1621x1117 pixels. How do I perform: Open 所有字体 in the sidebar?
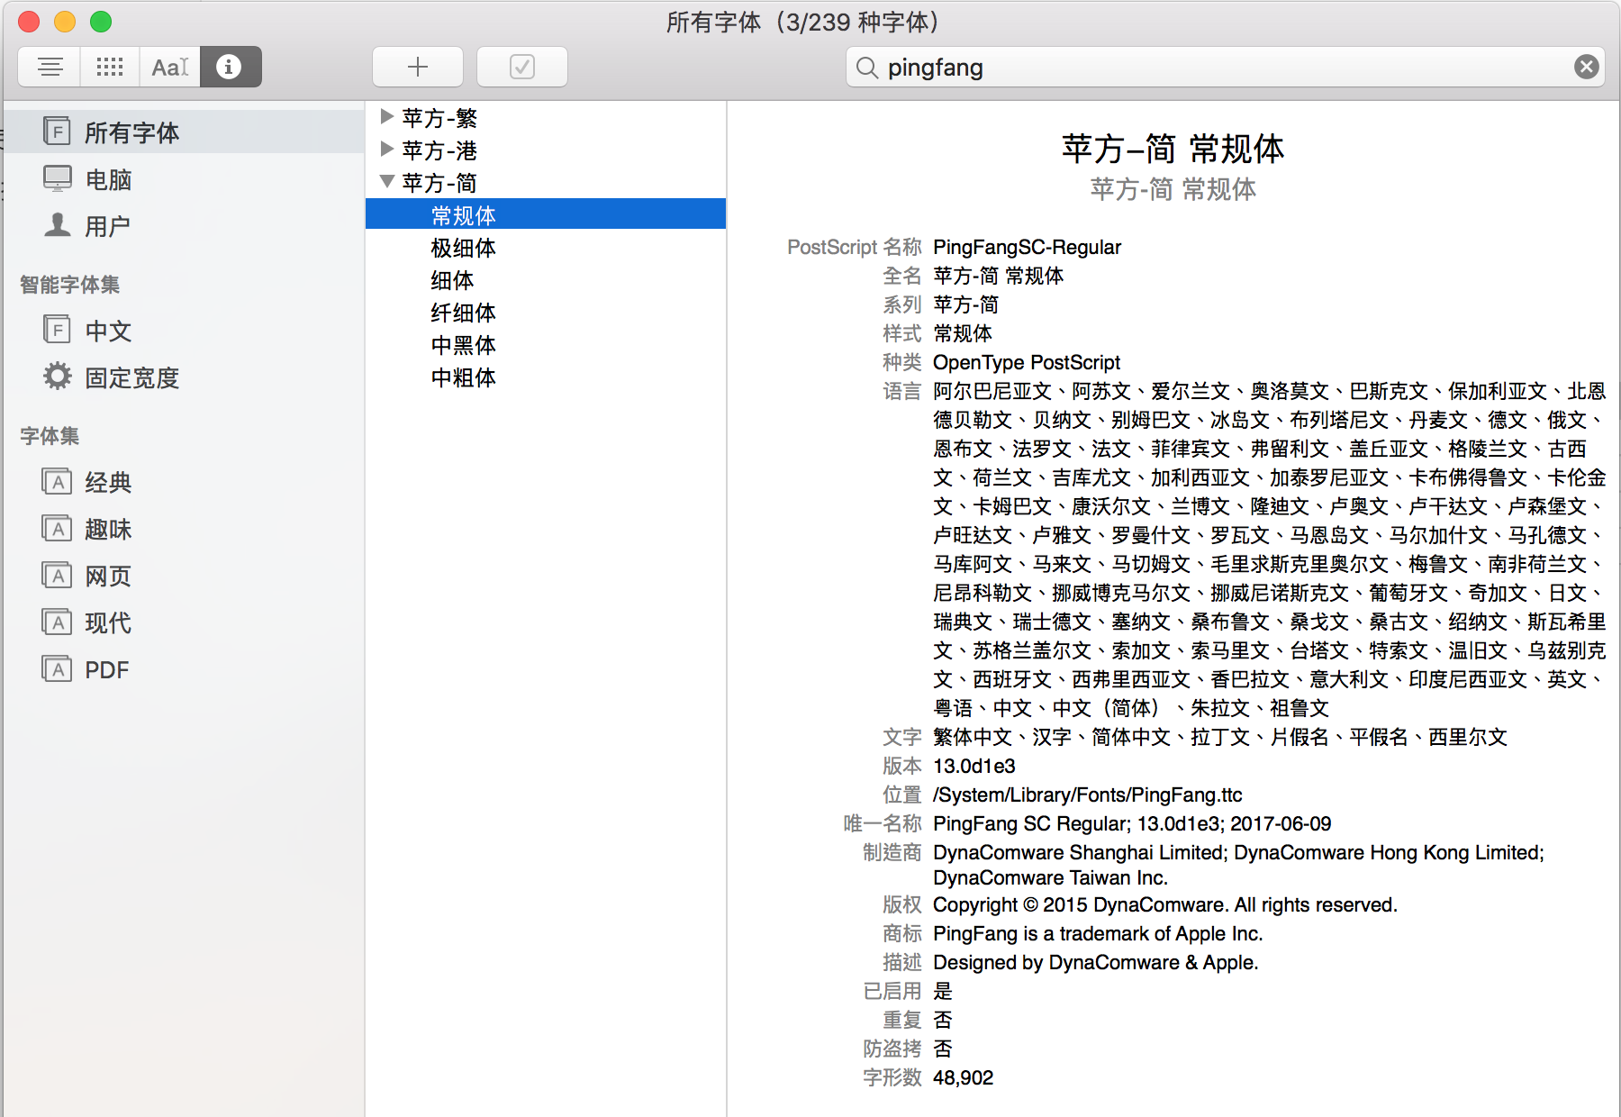(184, 132)
